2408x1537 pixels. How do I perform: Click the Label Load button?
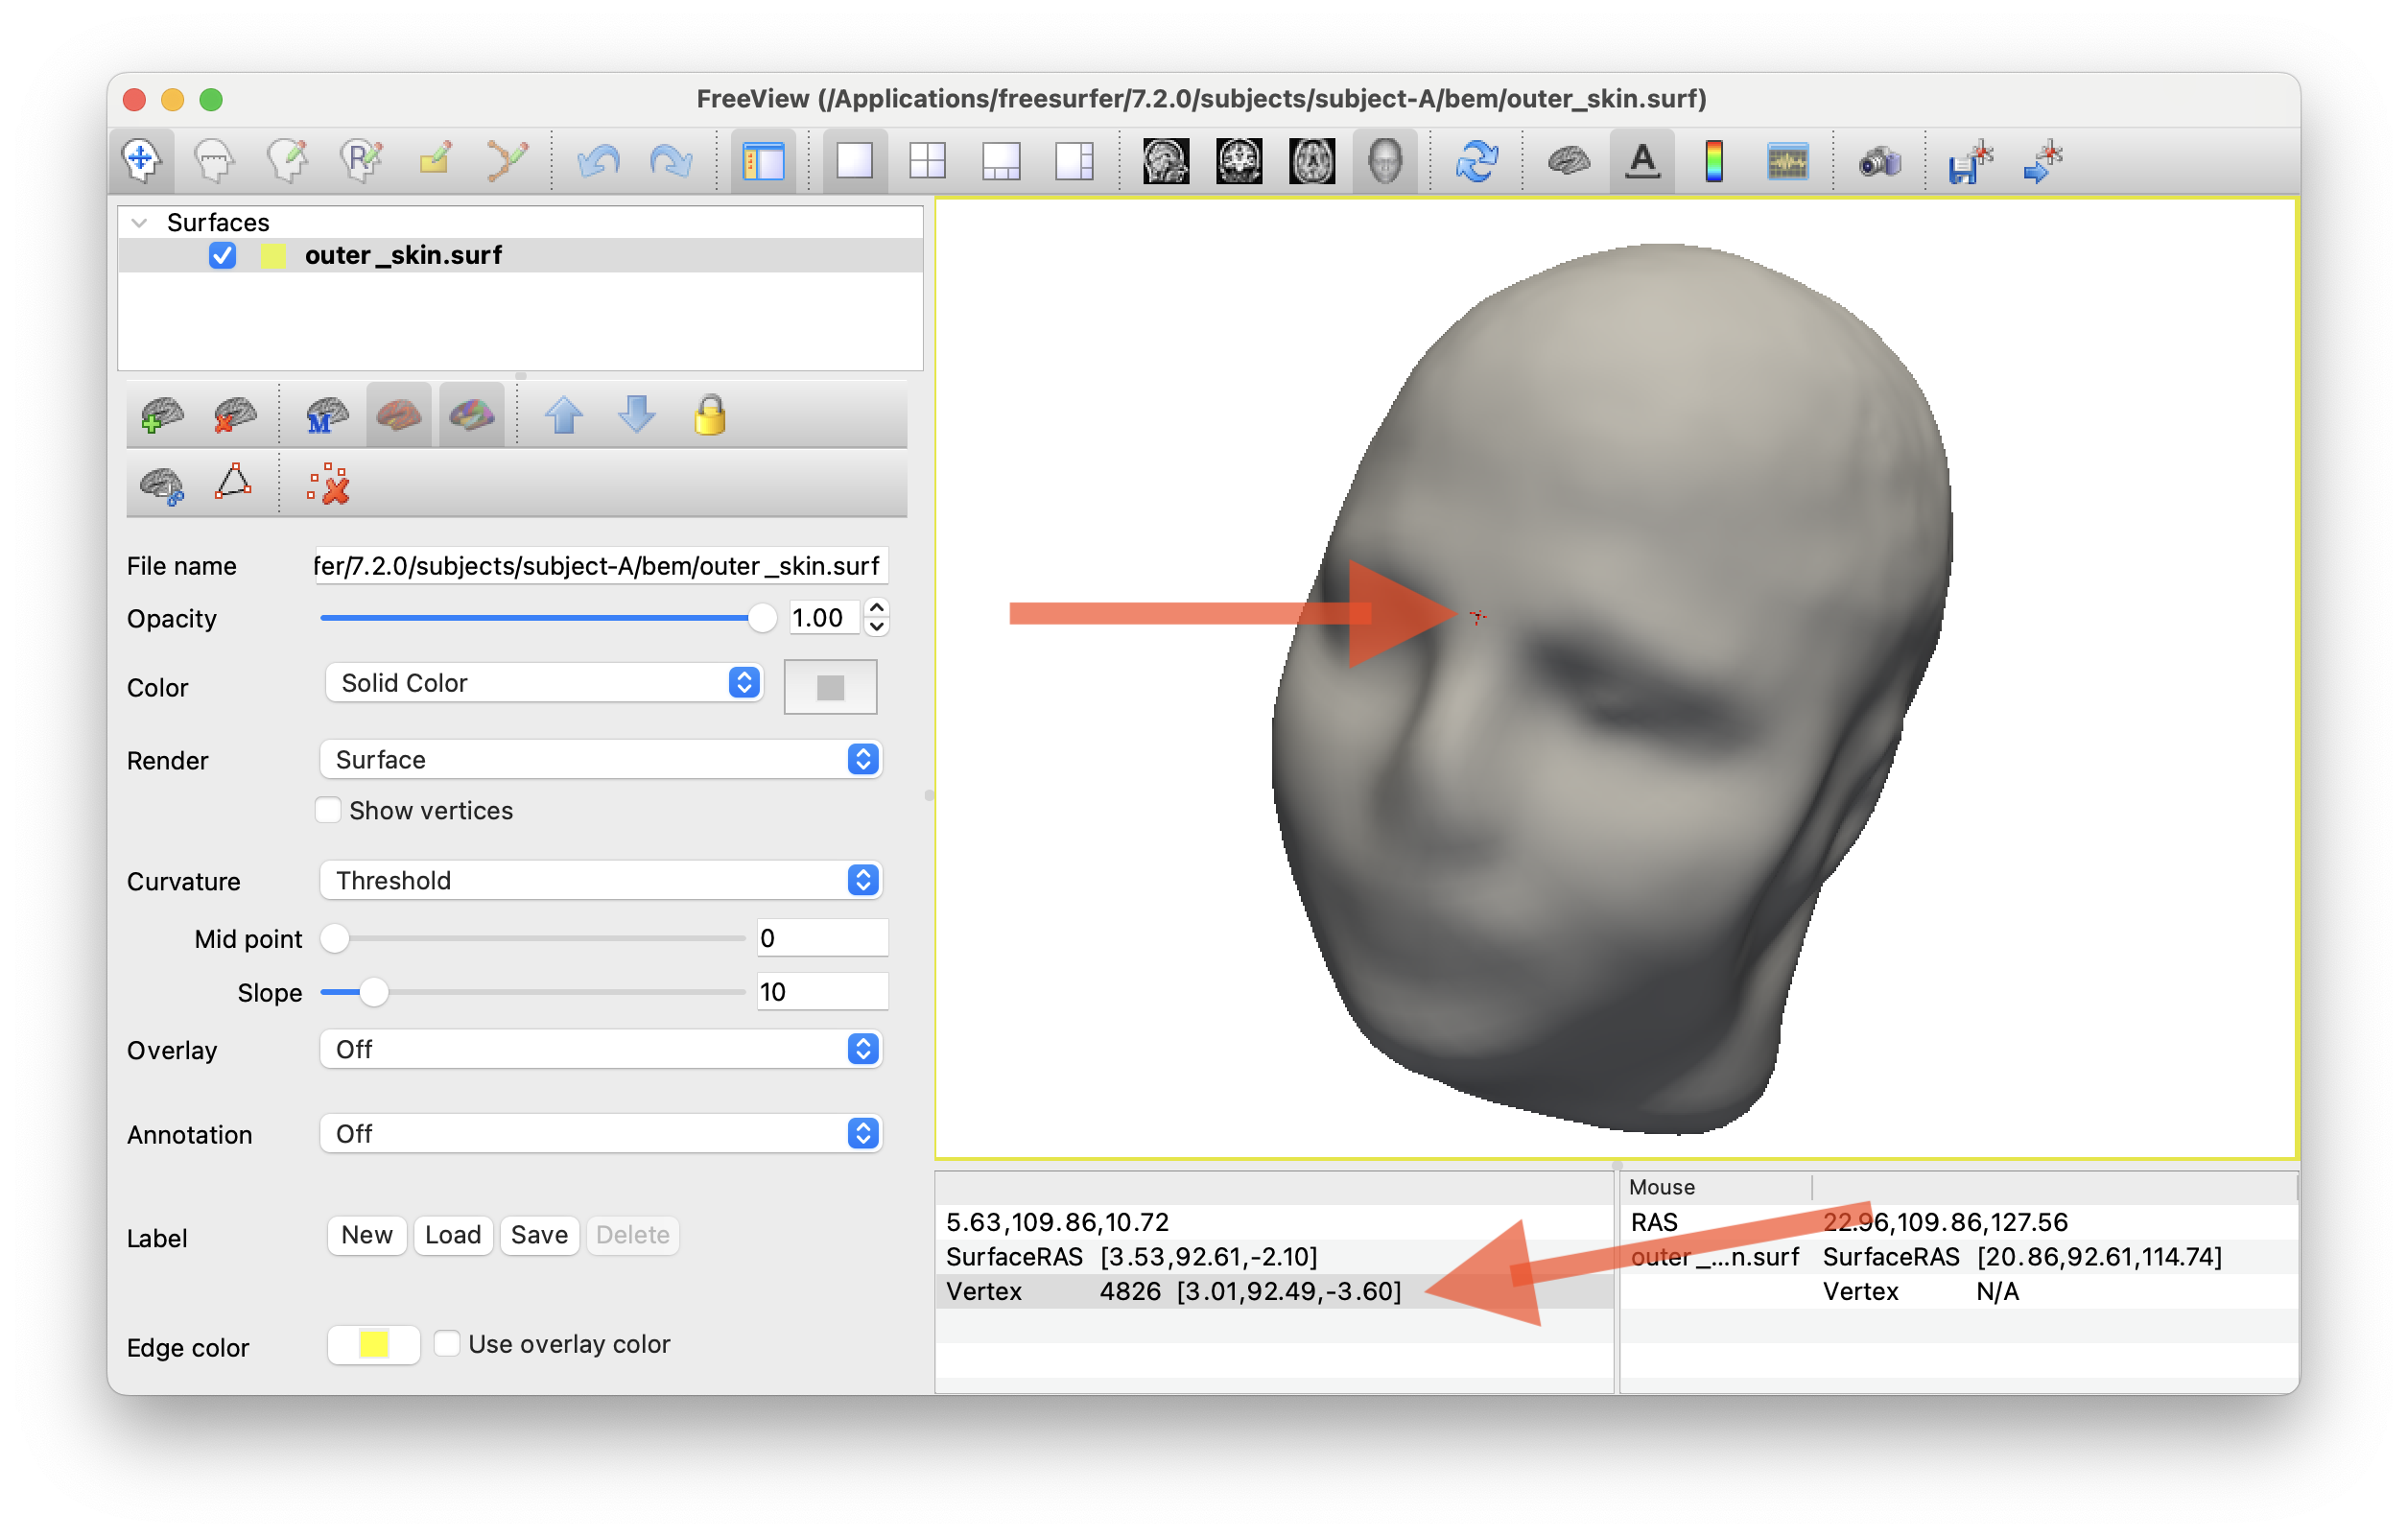coord(453,1235)
